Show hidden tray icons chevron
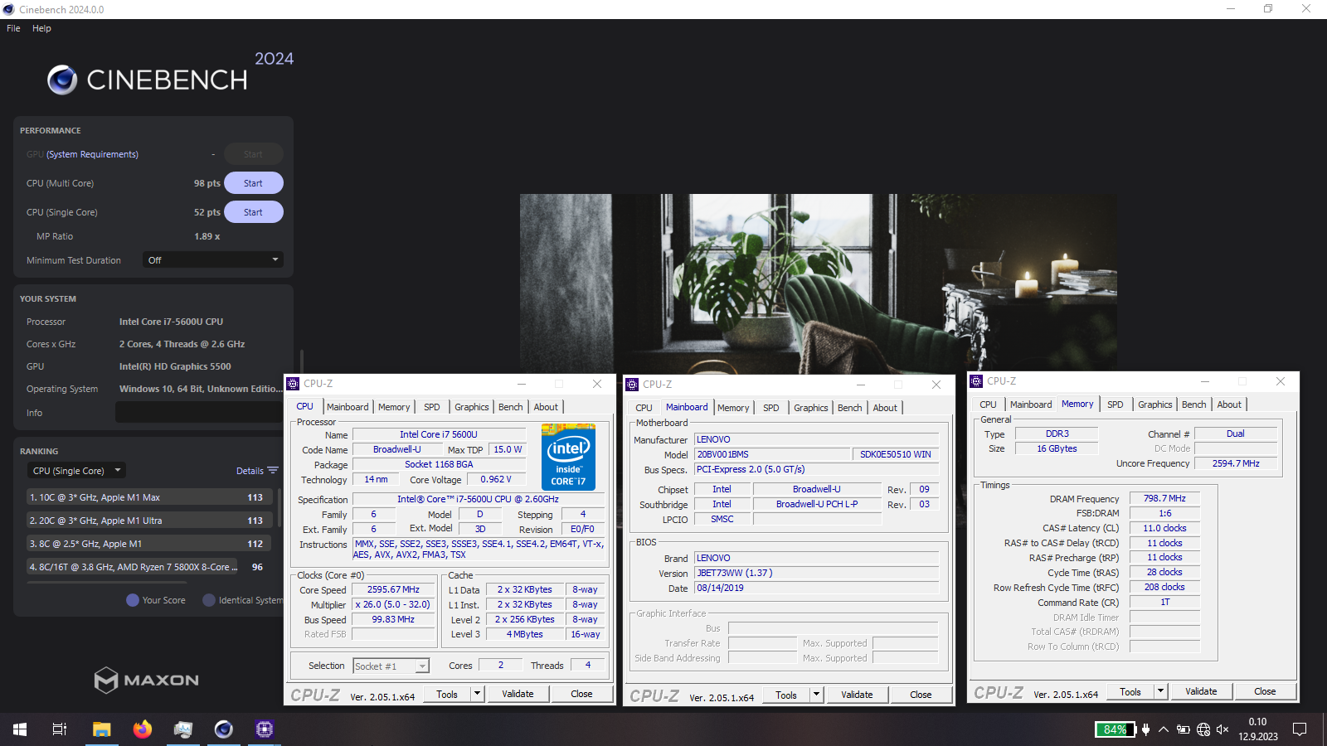This screenshot has height=746, width=1327. (1164, 729)
